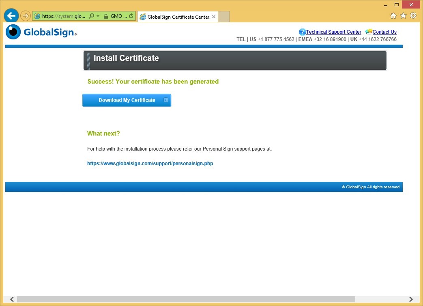Click the 'What next?' heading
This screenshot has height=306, width=423.
click(103, 133)
